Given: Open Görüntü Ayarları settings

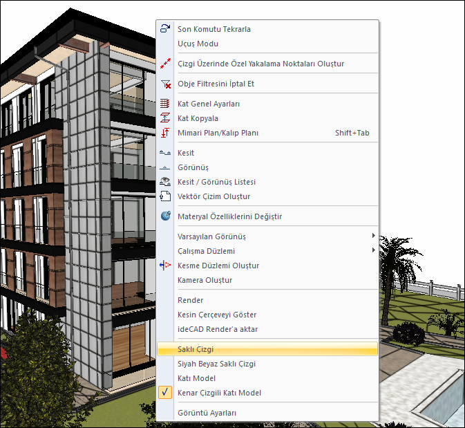Looking at the screenshot, I should tap(207, 413).
